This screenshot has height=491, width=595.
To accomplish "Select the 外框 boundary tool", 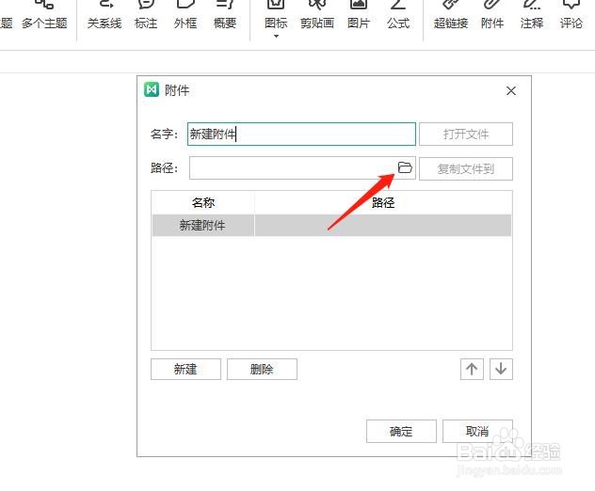I will tap(185, 15).
